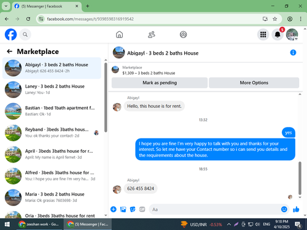307x230 pixels.
Task: Click the Mark as pending button
Action: tap(160, 83)
